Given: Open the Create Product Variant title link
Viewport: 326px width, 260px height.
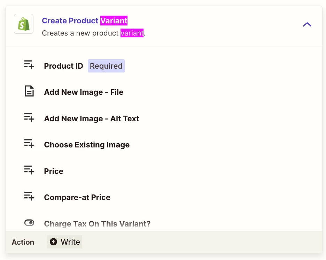Looking at the screenshot, I should [85, 21].
